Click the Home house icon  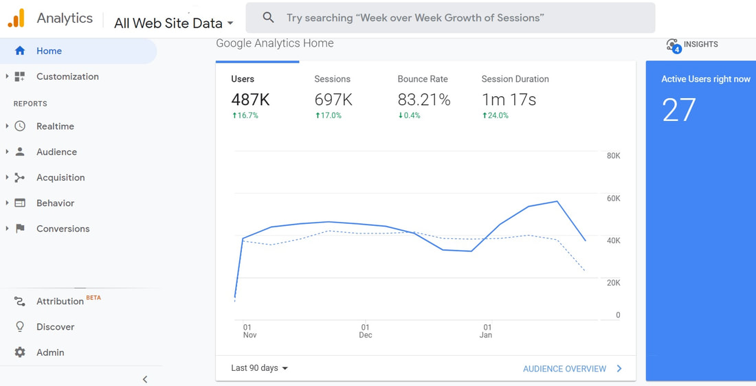point(20,51)
